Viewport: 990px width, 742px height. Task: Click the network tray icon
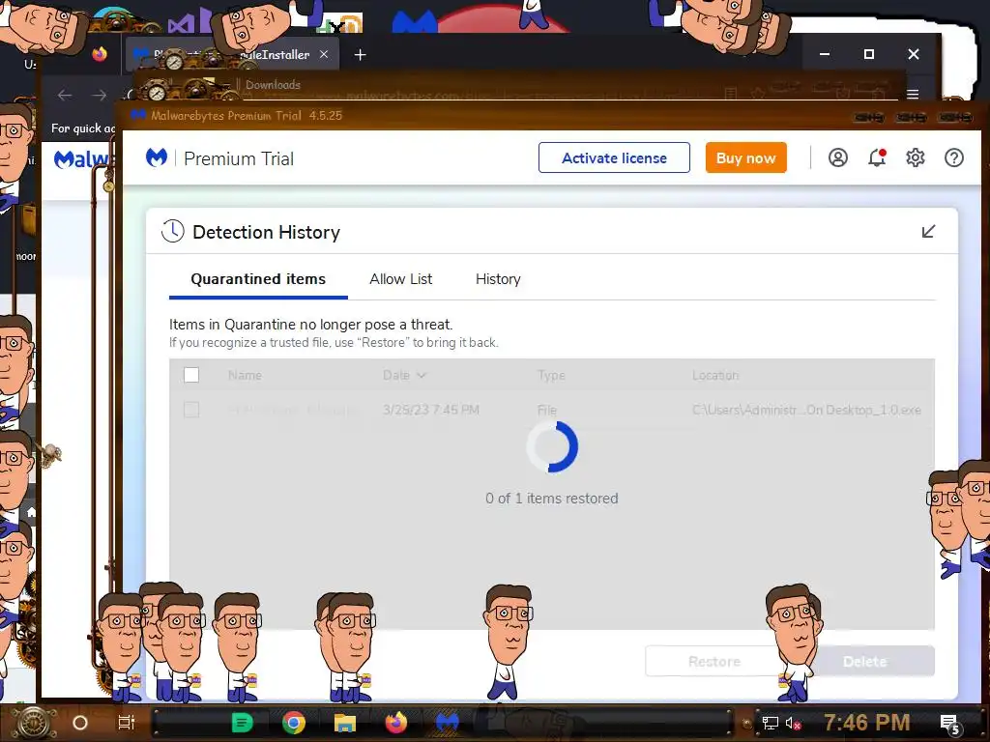[771, 723]
